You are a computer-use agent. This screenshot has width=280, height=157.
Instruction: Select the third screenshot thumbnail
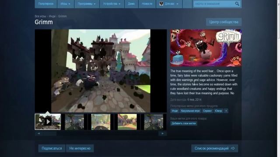point(101,122)
